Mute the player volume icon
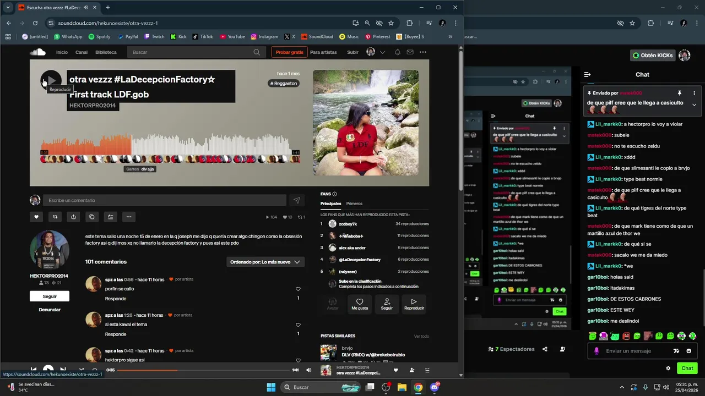 [308, 370]
